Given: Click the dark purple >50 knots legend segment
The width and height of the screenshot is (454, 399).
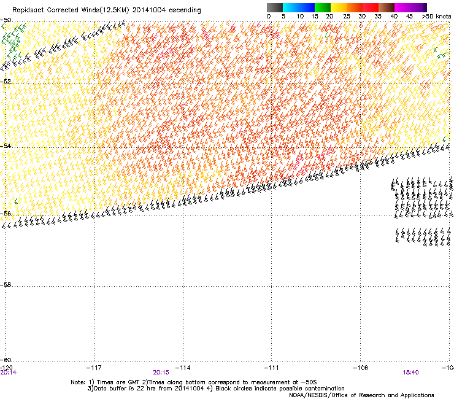Looking at the screenshot, I should tap(425, 7).
